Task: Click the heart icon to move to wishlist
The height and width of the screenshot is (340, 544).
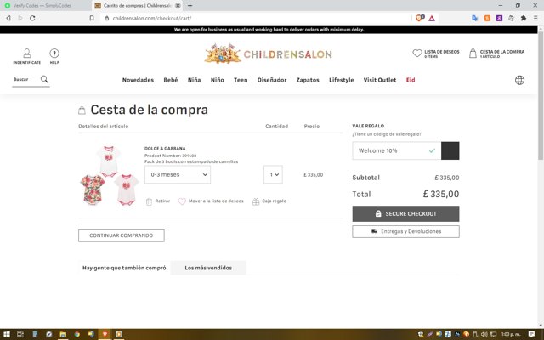Action: pyautogui.click(x=182, y=201)
